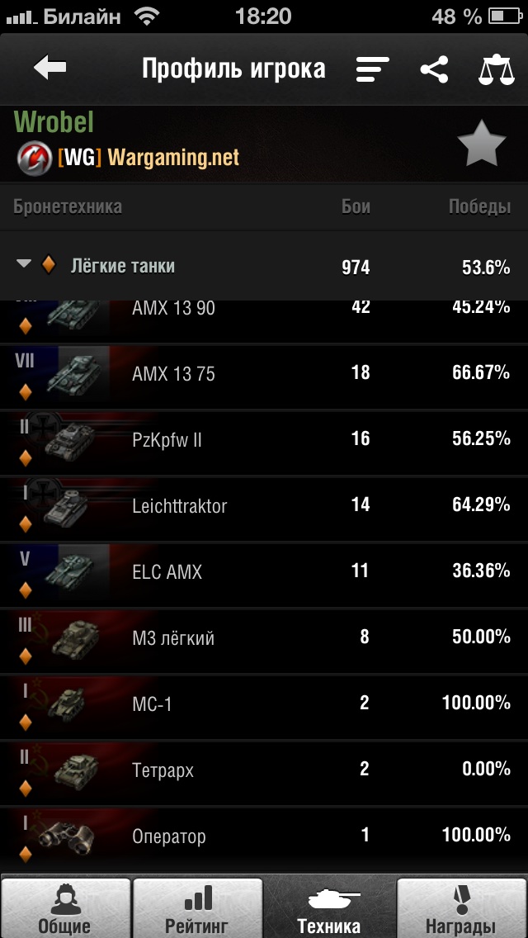Switch to the Общие tab

(65, 908)
